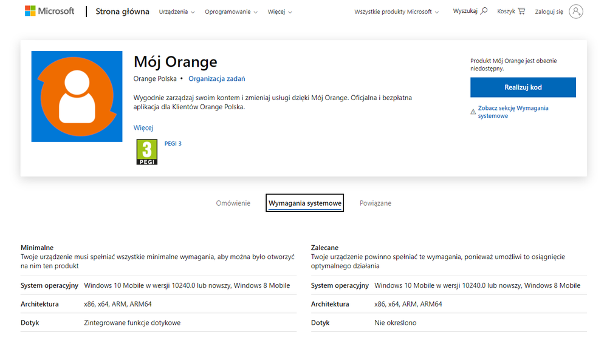Open the shopping cart Koszyk
607x352 pixels.
[x=521, y=12]
